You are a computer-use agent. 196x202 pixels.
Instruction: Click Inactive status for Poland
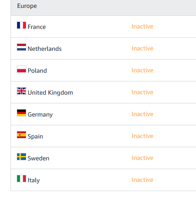tap(143, 70)
